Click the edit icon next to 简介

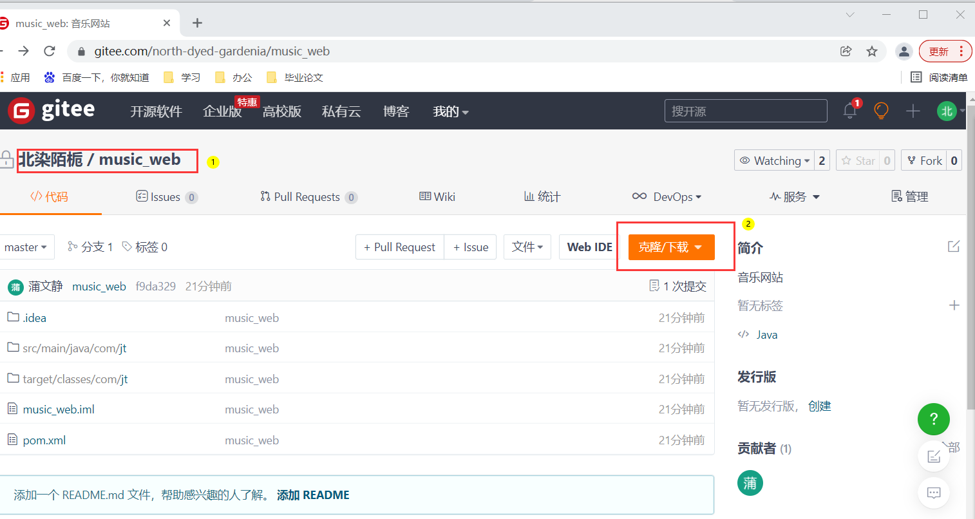pos(954,247)
